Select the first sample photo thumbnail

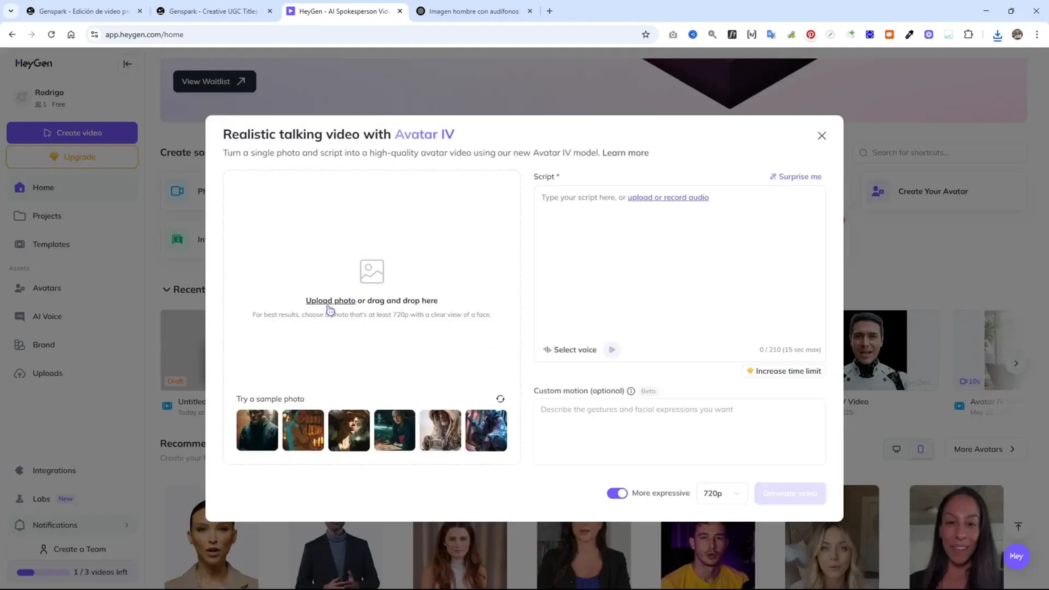[x=257, y=430]
